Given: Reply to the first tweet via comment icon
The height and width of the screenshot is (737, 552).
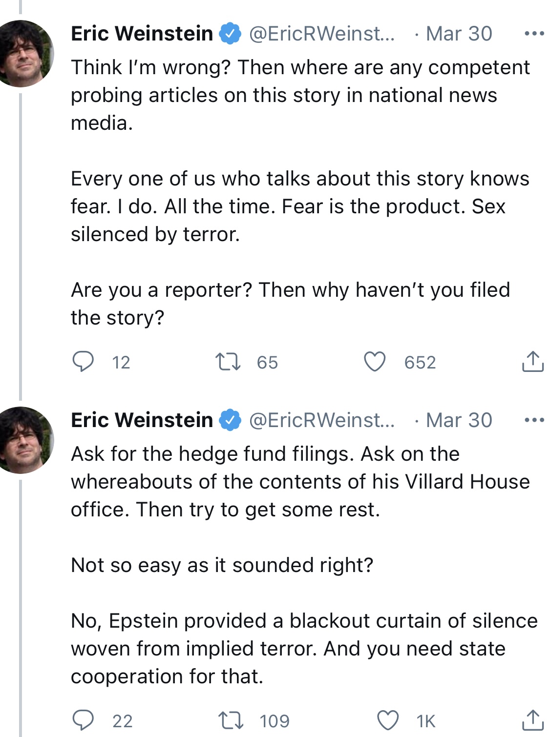Looking at the screenshot, I should [x=83, y=362].
